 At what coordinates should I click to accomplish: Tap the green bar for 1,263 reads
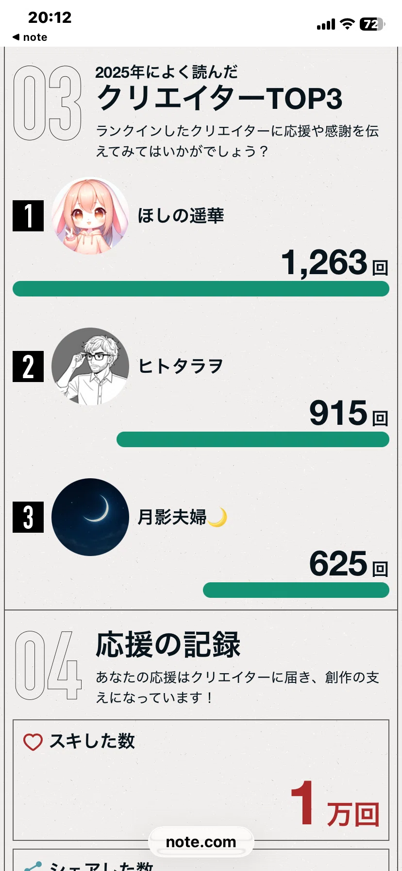(201, 289)
